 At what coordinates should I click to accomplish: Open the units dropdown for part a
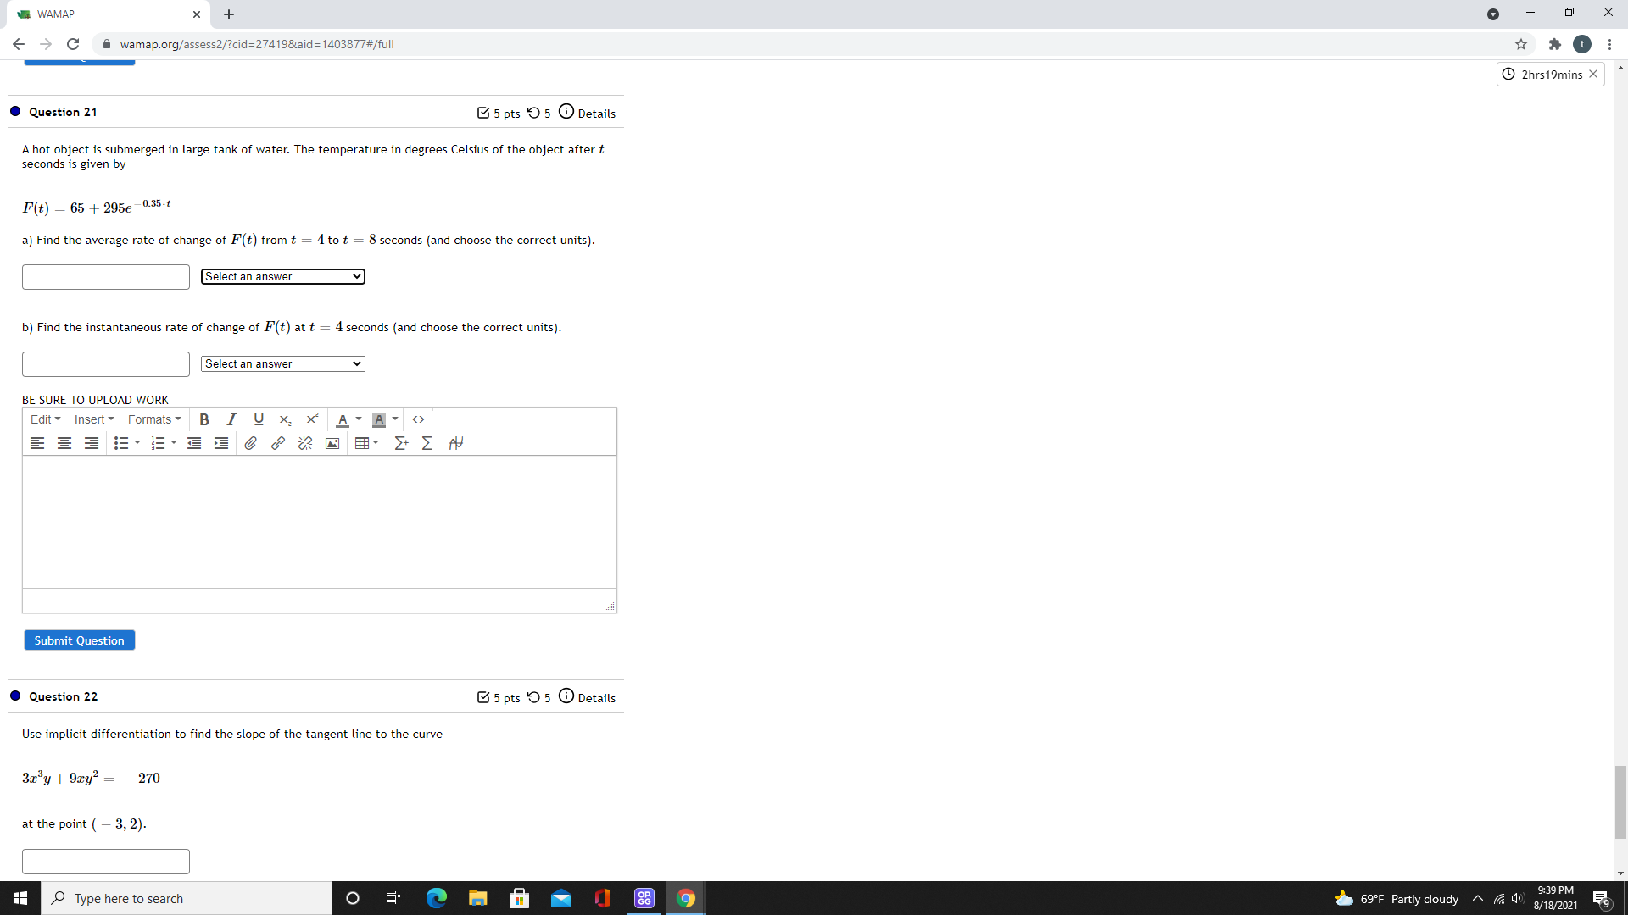pyautogui.click(x=282, y=276)
